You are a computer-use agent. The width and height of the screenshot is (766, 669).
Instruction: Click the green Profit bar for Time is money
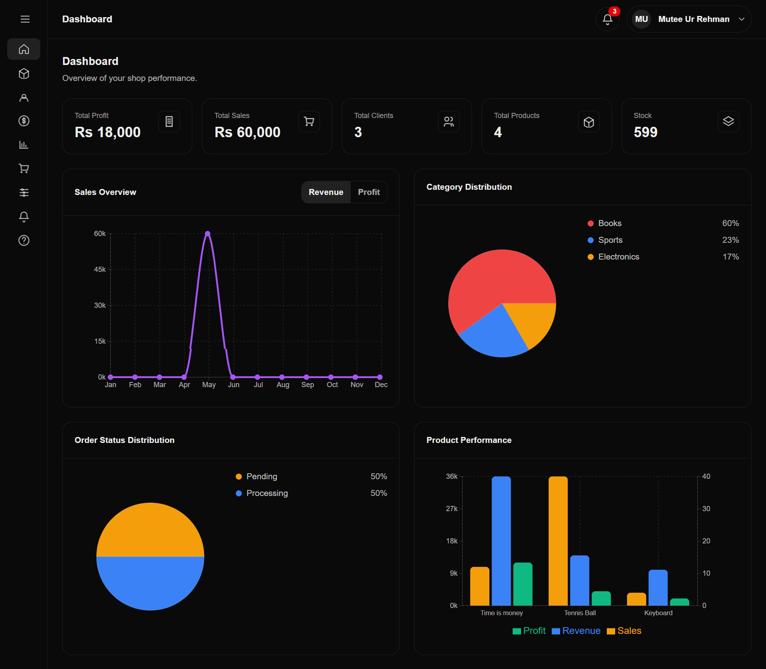pyautogui.click(x=523, y=584)
